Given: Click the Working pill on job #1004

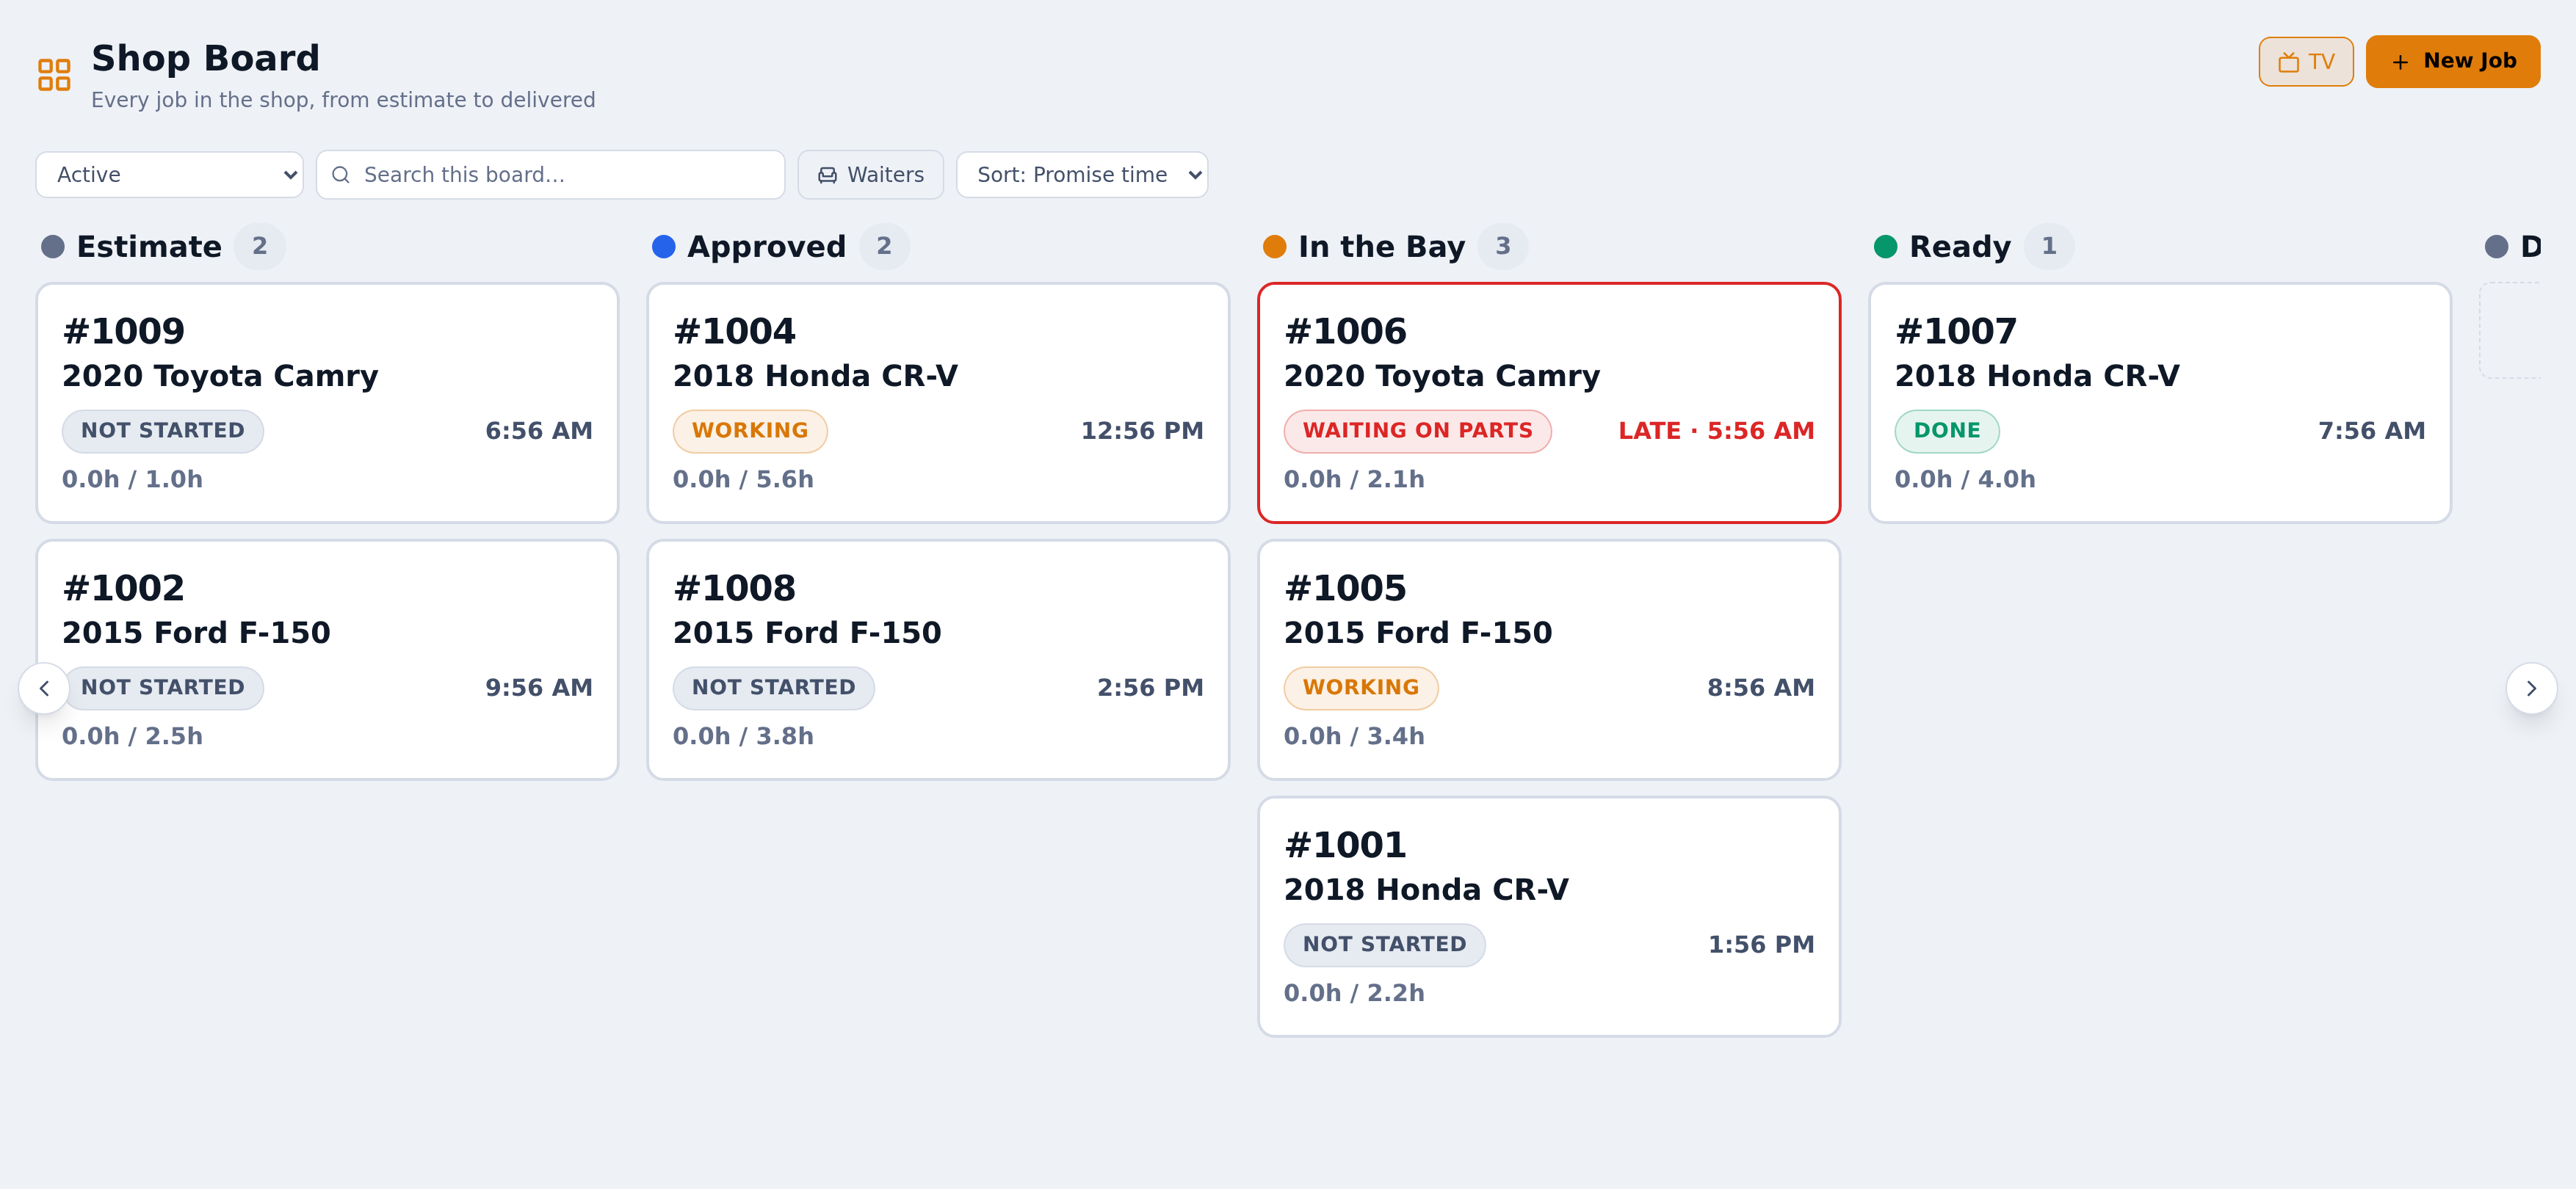Looking at the screenshot, I should [x=749, y=431].
